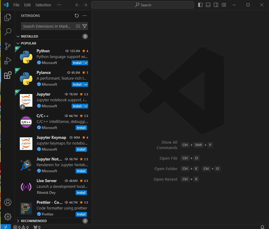Open the Prettier extension logo
269x229 pixels.
click(26, 209)
